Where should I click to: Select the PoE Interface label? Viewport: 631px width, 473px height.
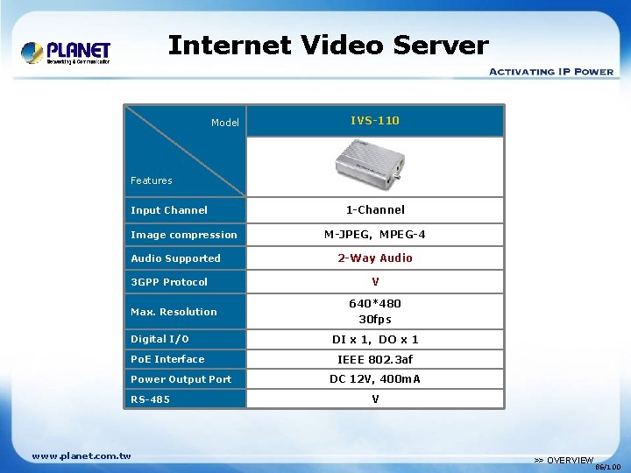167,359
